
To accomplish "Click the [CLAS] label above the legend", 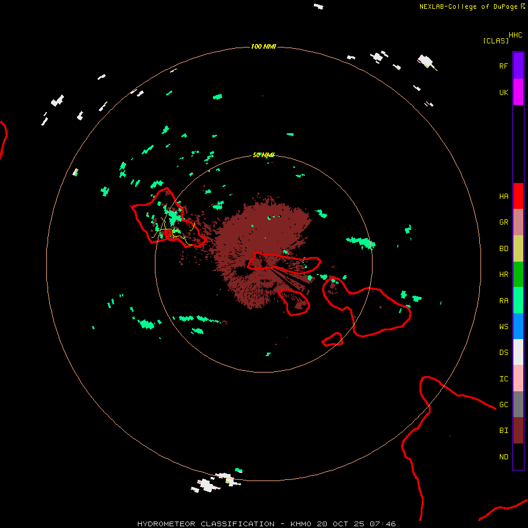I will (496, 40).
